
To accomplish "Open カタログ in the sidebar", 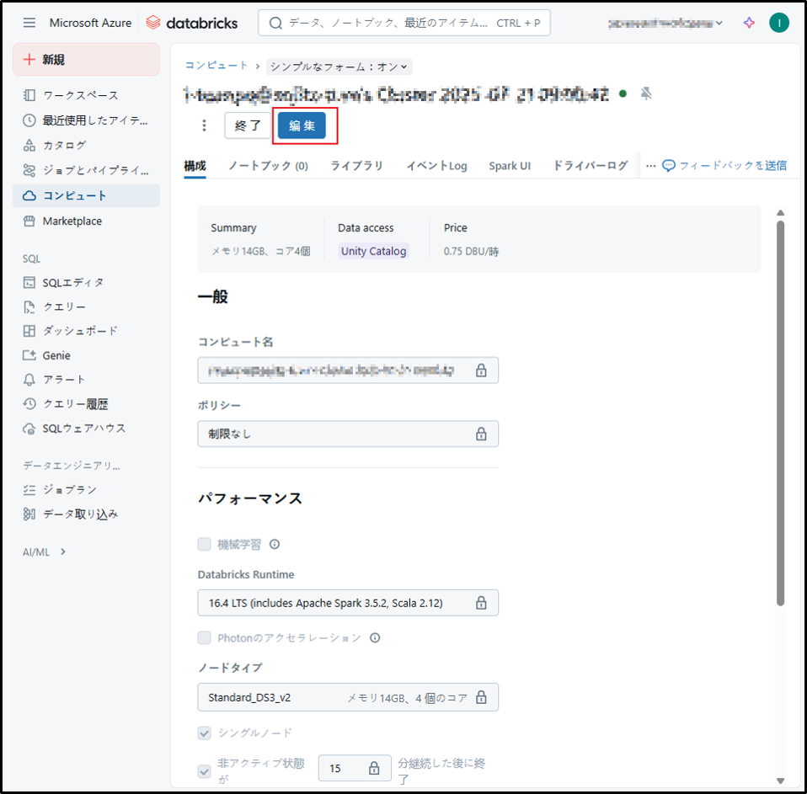I will 86,145.
